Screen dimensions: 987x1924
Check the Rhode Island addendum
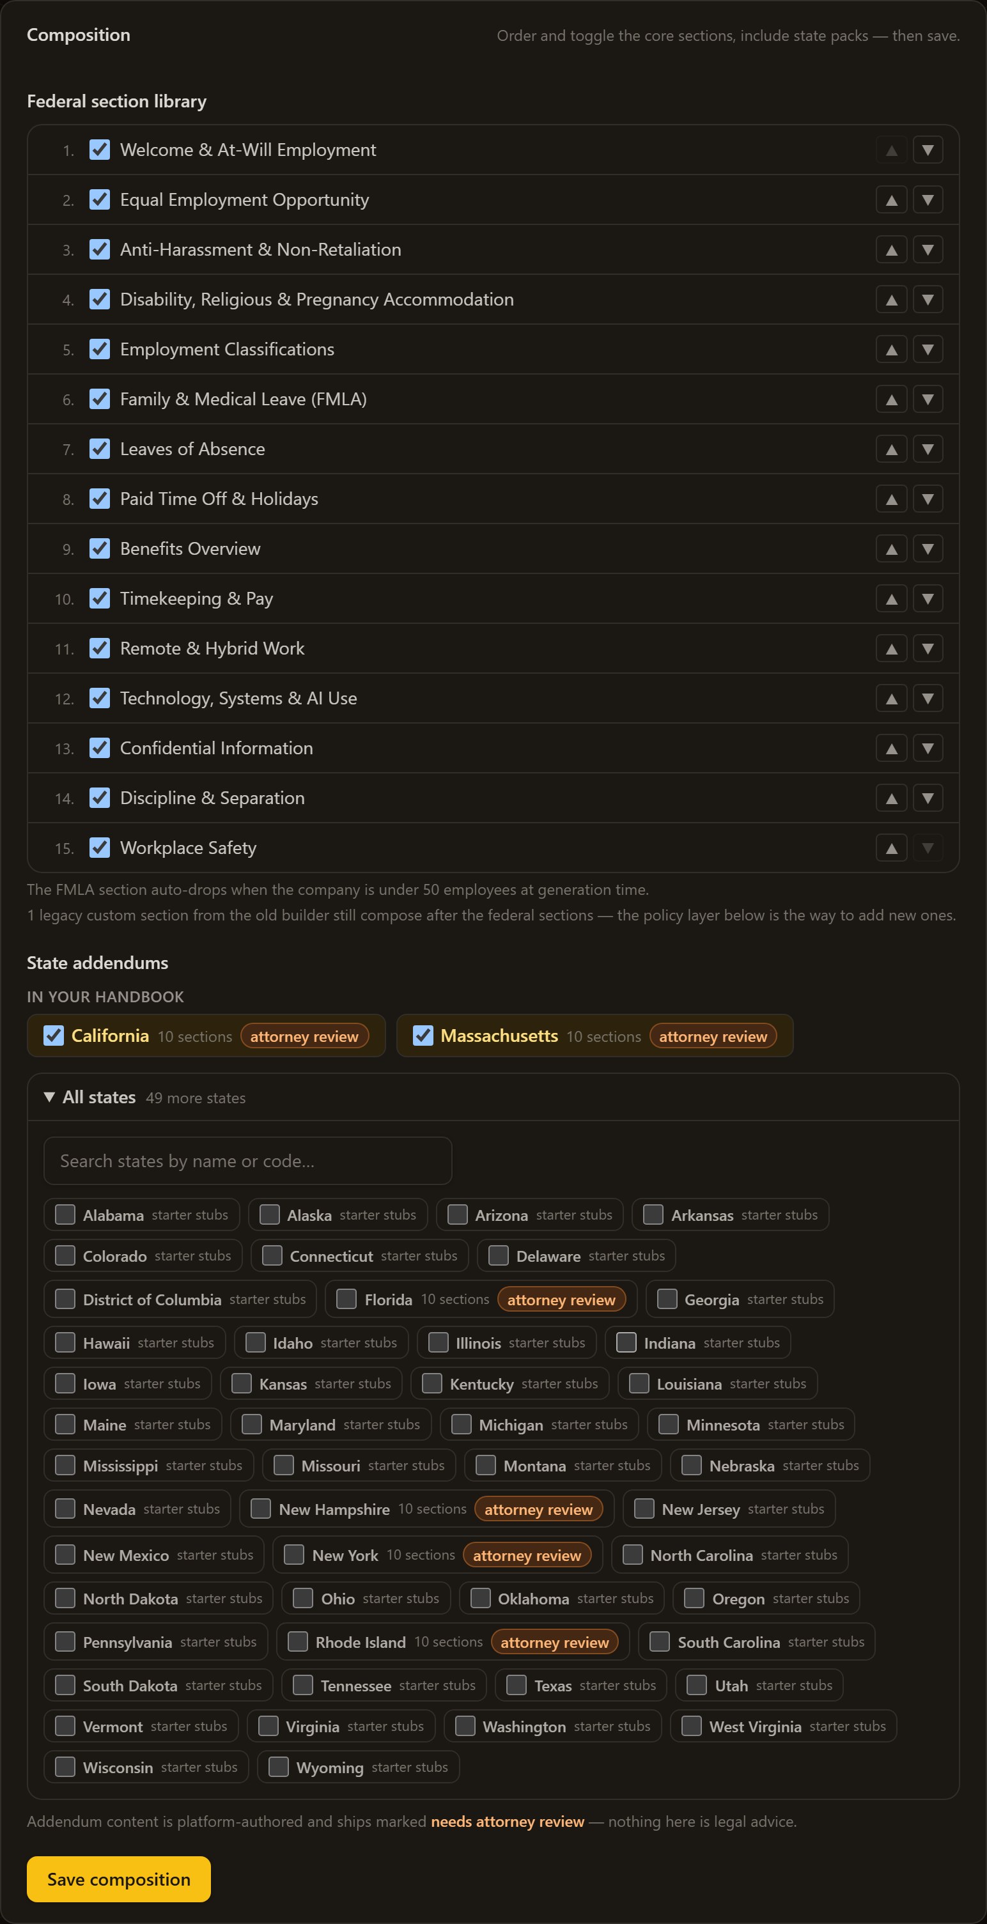click(x=298, y=1641)
